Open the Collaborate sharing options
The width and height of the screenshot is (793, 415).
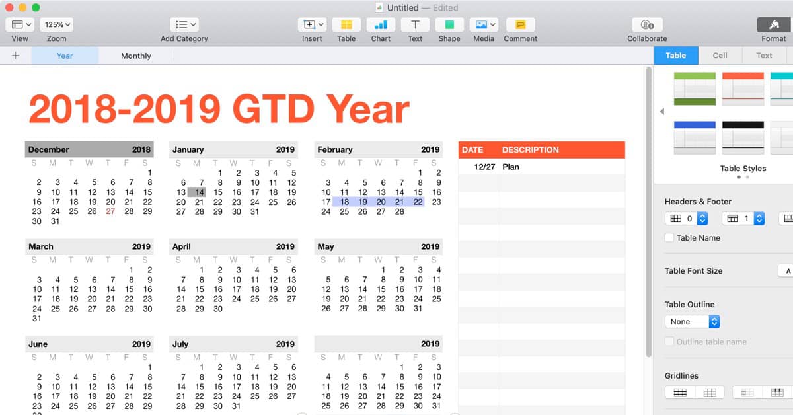pyautogui.click(x=647, y=25)
